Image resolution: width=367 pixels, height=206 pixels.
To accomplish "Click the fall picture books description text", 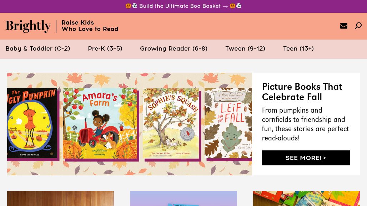I will pos(305,124).
